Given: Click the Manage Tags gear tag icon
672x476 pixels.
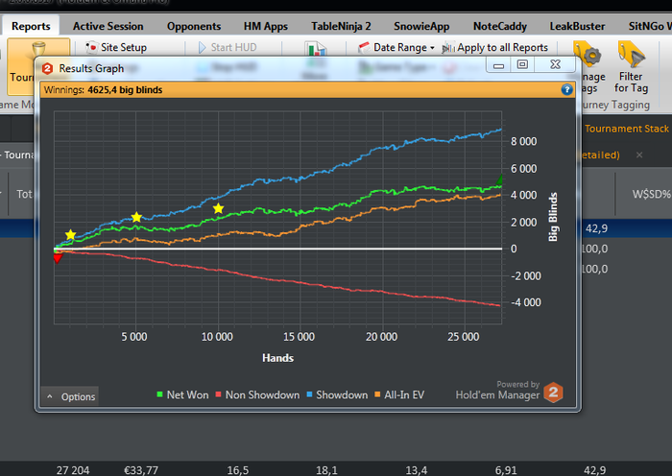Looking at the screenshot, I should (x=589, y=55).
